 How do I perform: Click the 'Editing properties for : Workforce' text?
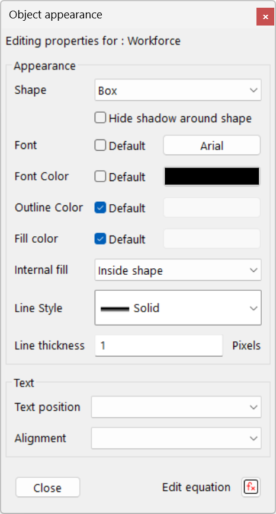pyautogui.click(x=93, y=42)
